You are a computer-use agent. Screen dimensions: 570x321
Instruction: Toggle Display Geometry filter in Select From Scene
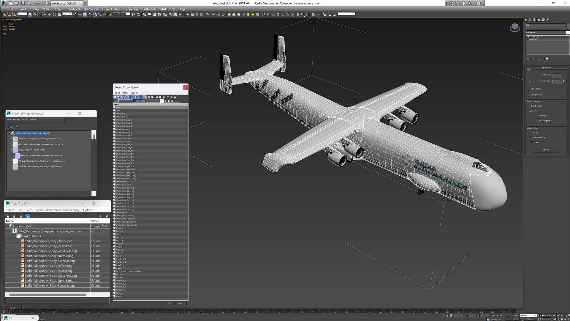pos(115,97)
